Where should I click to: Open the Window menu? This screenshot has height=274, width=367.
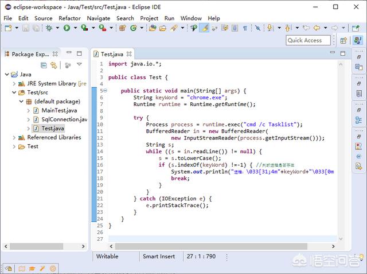click(191, 18)
